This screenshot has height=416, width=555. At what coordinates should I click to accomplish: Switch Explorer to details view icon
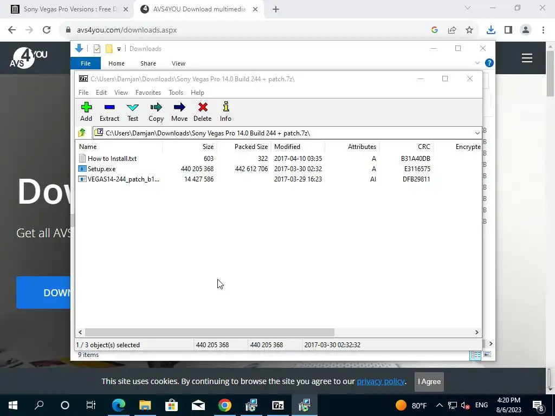(475, 354)
